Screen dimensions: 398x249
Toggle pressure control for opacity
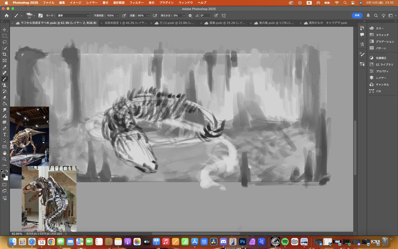(x=123, y=15)
